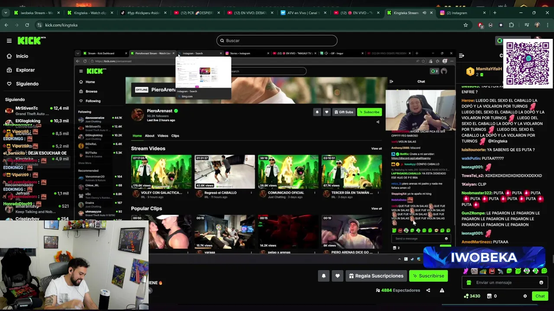Click the Herow username in chat
Viewport: 554px width, 311px height.
coord(467,101)
